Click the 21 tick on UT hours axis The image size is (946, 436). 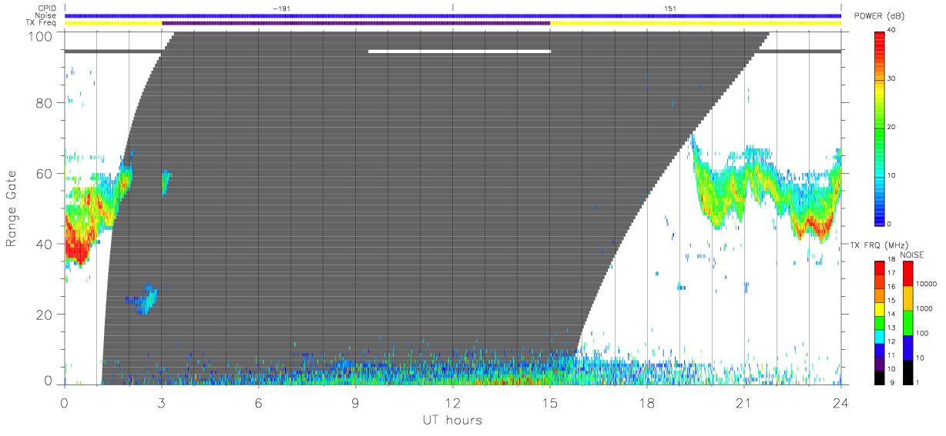(x=744, y=402)
